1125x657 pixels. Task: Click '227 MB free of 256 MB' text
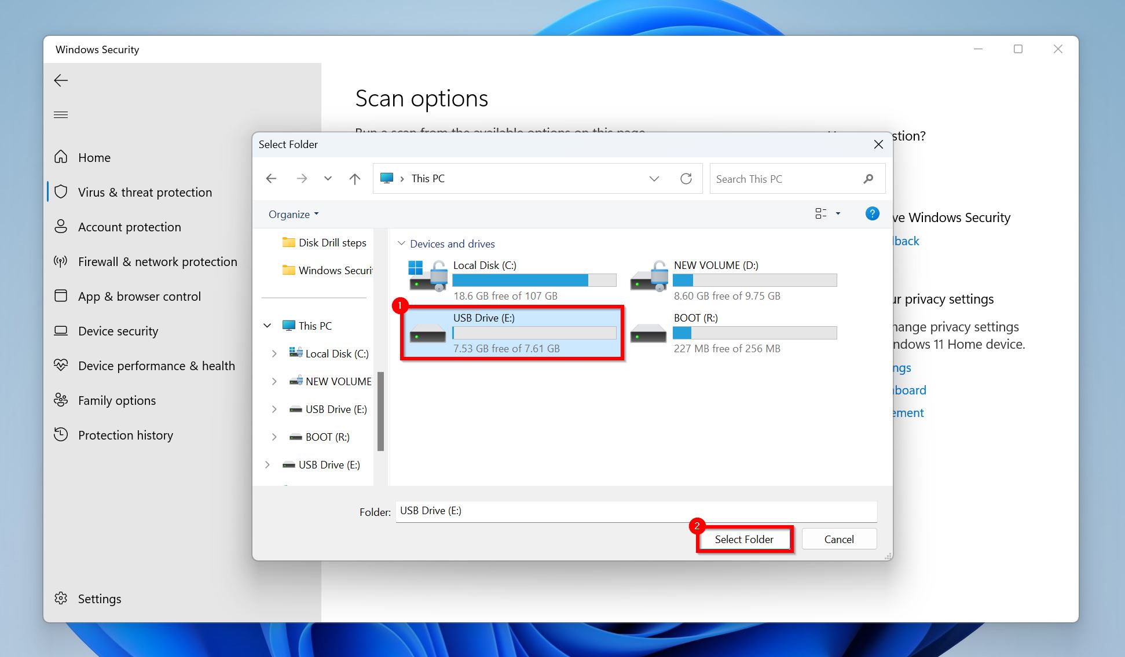point(727,348)
